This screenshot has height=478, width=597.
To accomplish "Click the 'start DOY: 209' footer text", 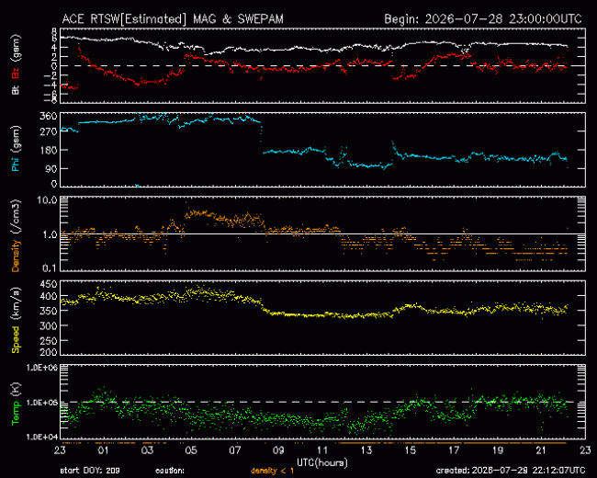I will (90, 471).
